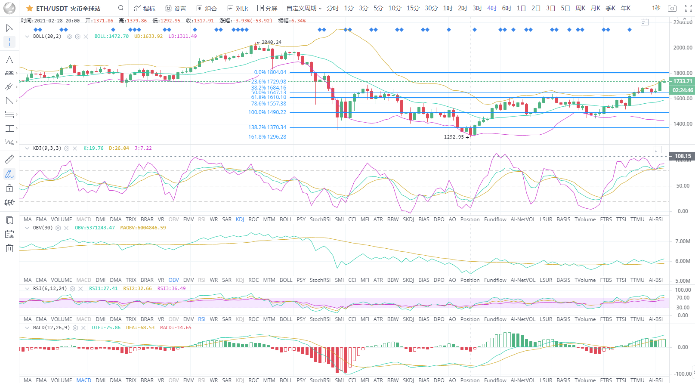Select the arrow cursor tool

pos(9,28)
